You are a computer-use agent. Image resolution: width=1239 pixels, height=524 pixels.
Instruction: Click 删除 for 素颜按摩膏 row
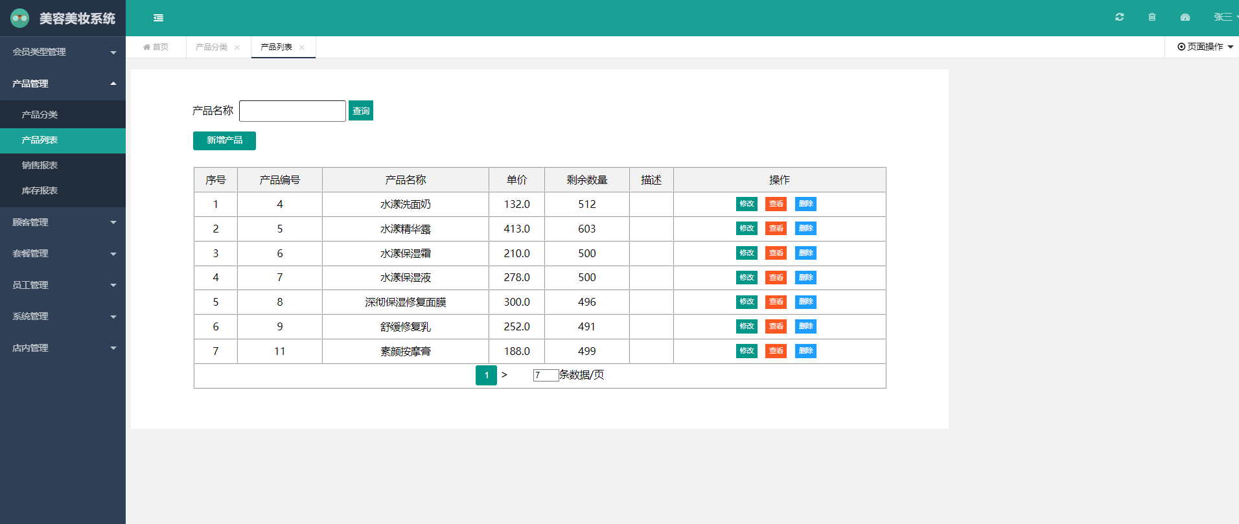click(805, 351)
